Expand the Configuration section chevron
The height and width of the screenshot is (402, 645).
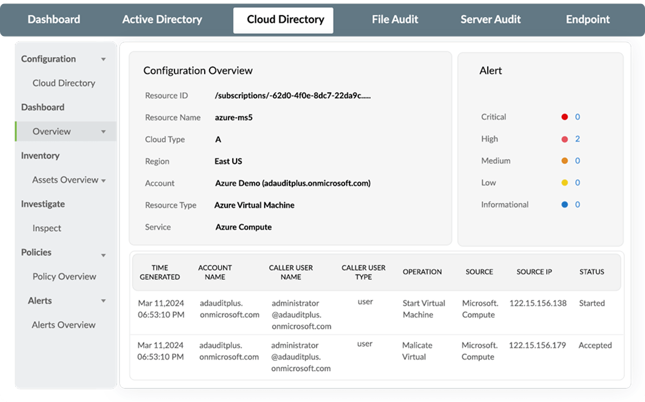coord(103,59)
